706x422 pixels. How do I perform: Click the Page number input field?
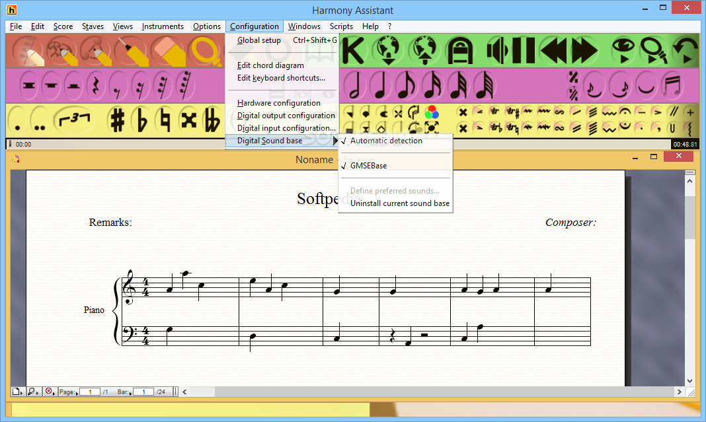tap(90, 392)
